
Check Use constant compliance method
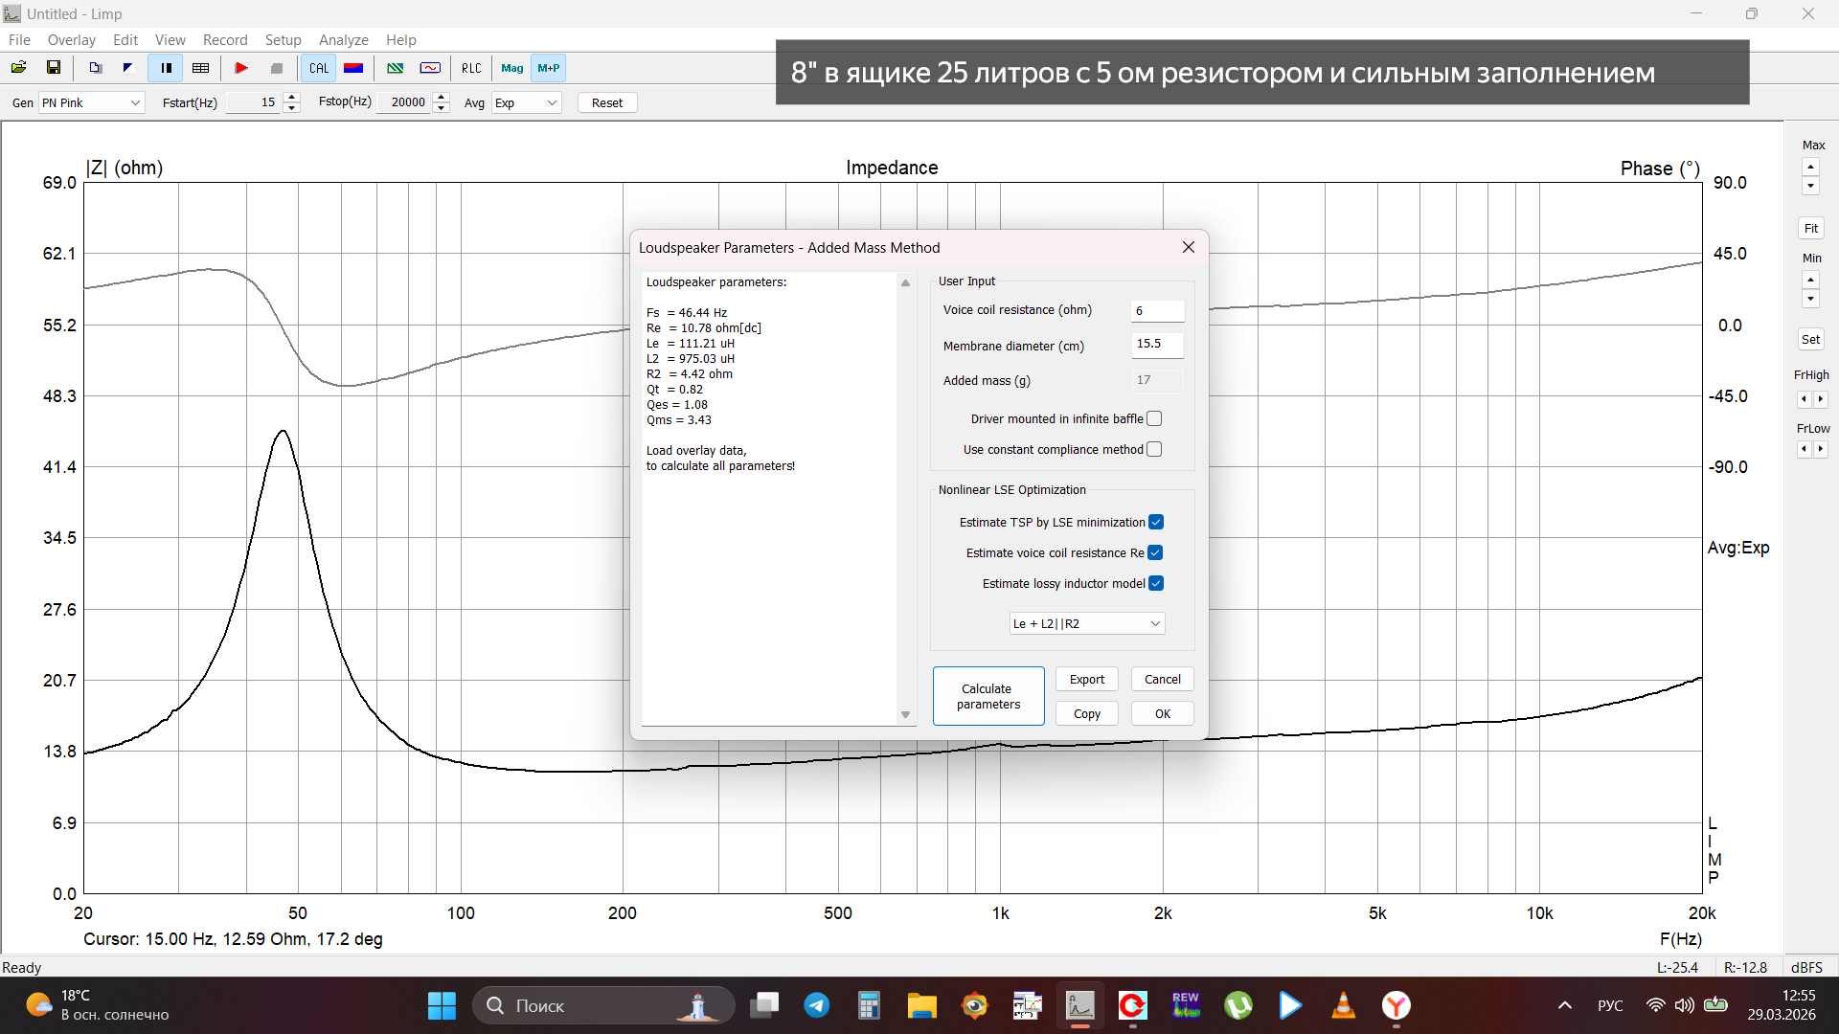tap(1154, 449)
